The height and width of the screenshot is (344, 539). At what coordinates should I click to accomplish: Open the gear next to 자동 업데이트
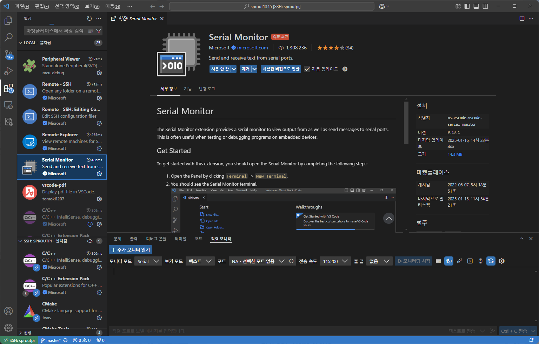(345, 69)
